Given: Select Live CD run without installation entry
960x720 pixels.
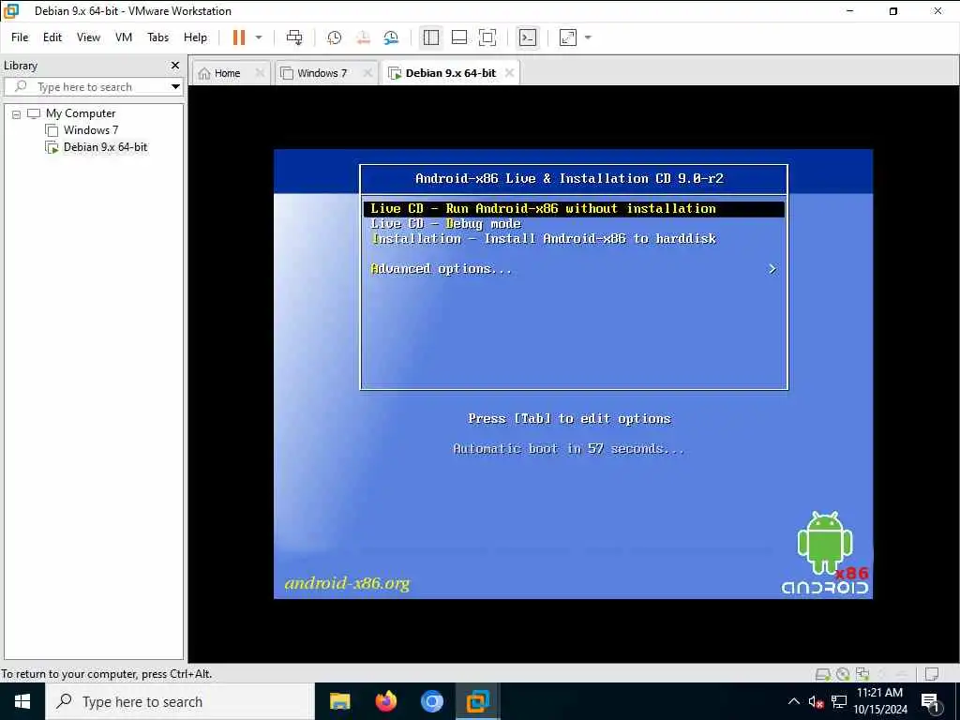Looking at the screenshot, I should point(574,209).
